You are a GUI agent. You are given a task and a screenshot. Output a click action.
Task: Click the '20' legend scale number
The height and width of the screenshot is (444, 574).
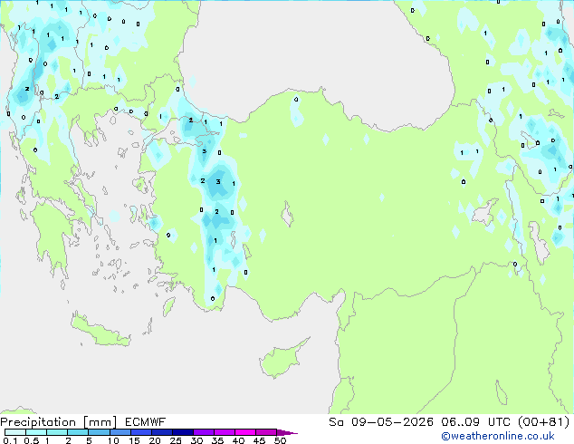point(155,440)
